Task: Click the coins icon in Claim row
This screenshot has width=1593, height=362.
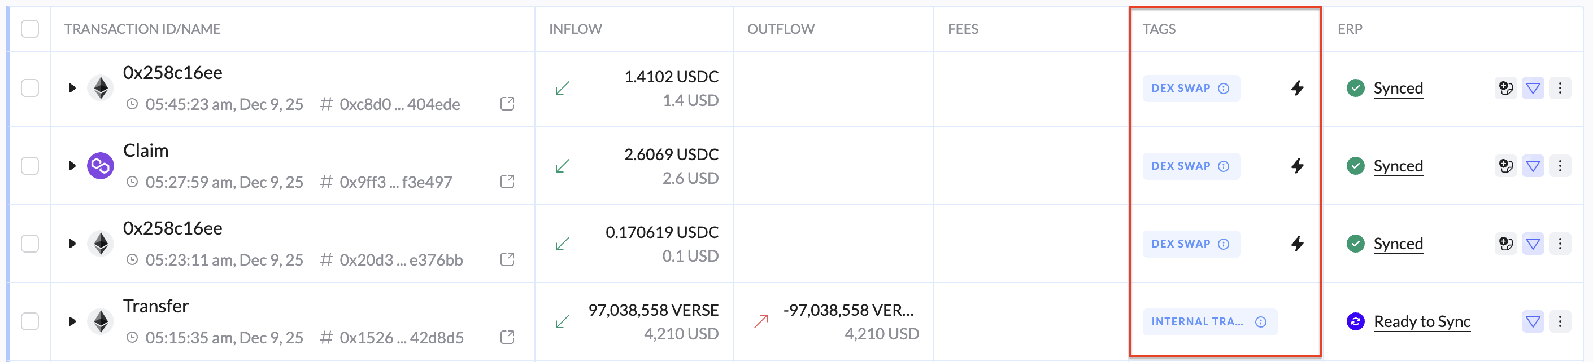Action: tap(1505, 166)
